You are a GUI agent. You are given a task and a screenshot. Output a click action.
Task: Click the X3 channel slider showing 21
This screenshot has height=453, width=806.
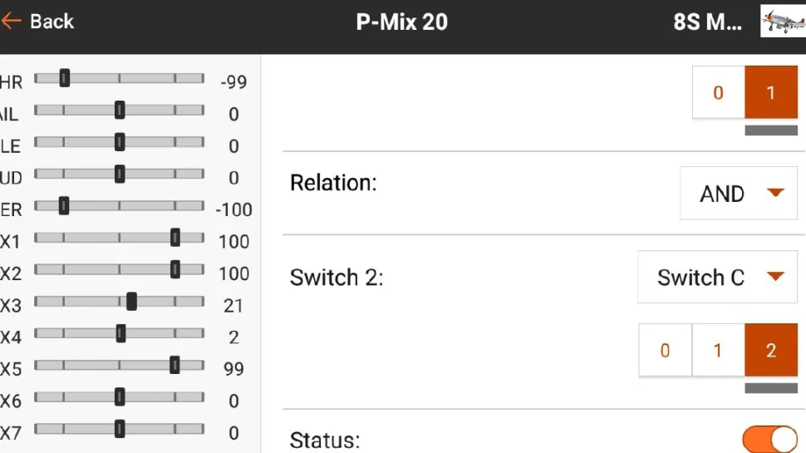131,302
